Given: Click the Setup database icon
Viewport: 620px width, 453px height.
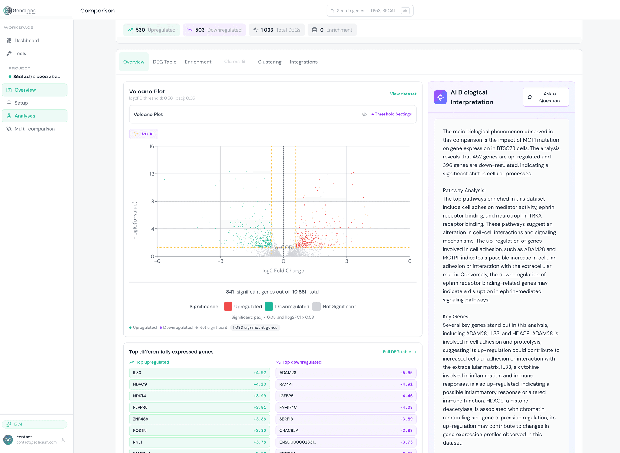Looking at the screenshot, I should tap(9, 103).
